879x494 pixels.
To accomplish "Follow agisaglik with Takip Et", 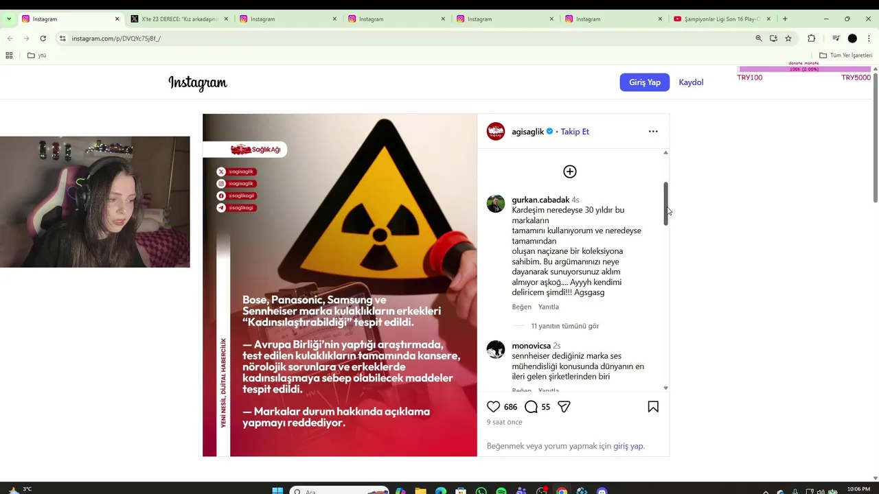I will 575,132.
